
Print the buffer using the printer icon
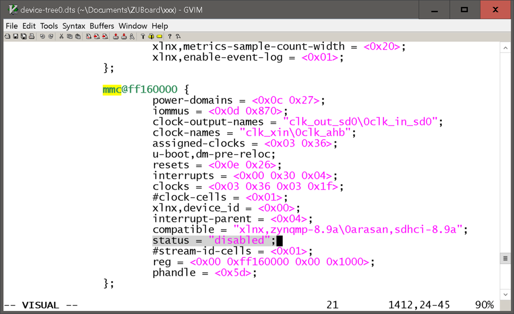(31, 36)
